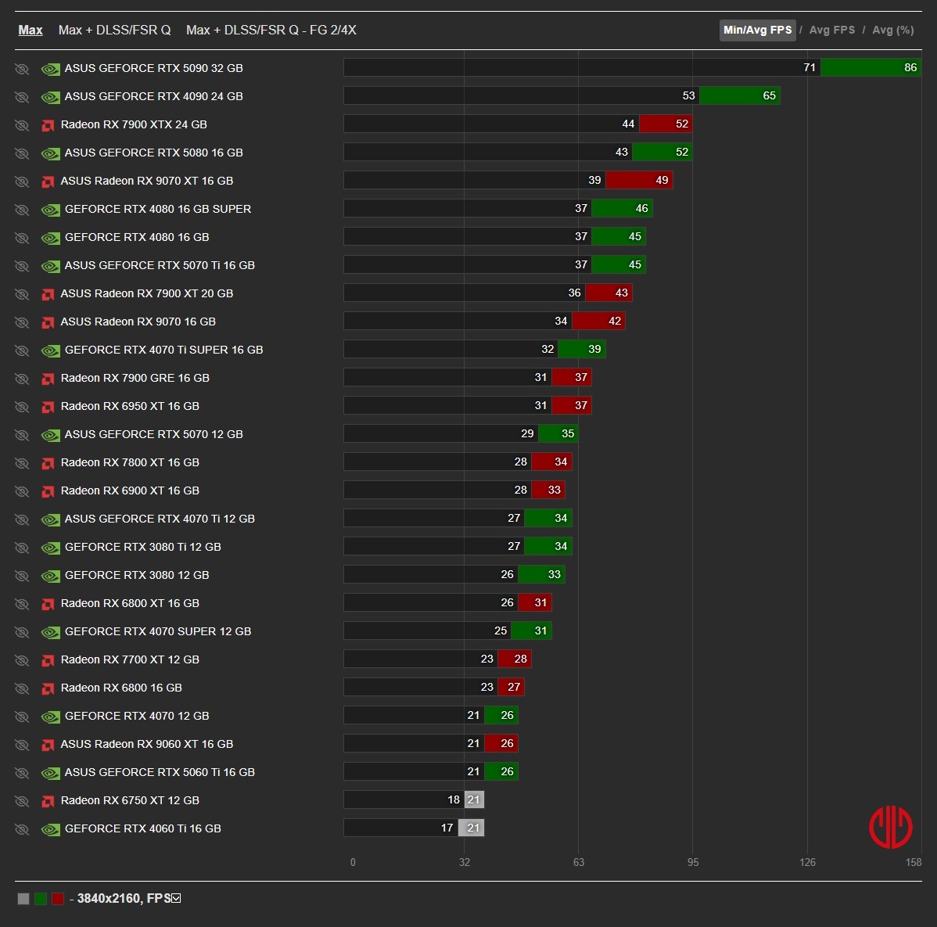The width and height of the screenshot is (937, 927).
Task: Click NVIDIA logo beside GEFORCE RTX 4080 16 GB SUPER
Action: point(50,209)
